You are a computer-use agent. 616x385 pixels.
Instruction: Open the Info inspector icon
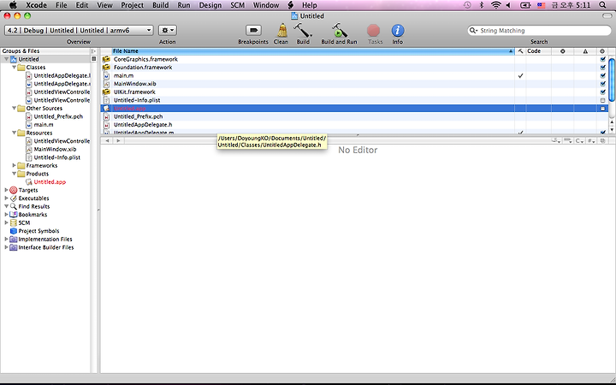pos(398,30)
